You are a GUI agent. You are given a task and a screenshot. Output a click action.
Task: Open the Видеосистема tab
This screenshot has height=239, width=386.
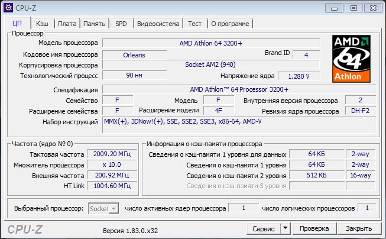pos(158,24)
